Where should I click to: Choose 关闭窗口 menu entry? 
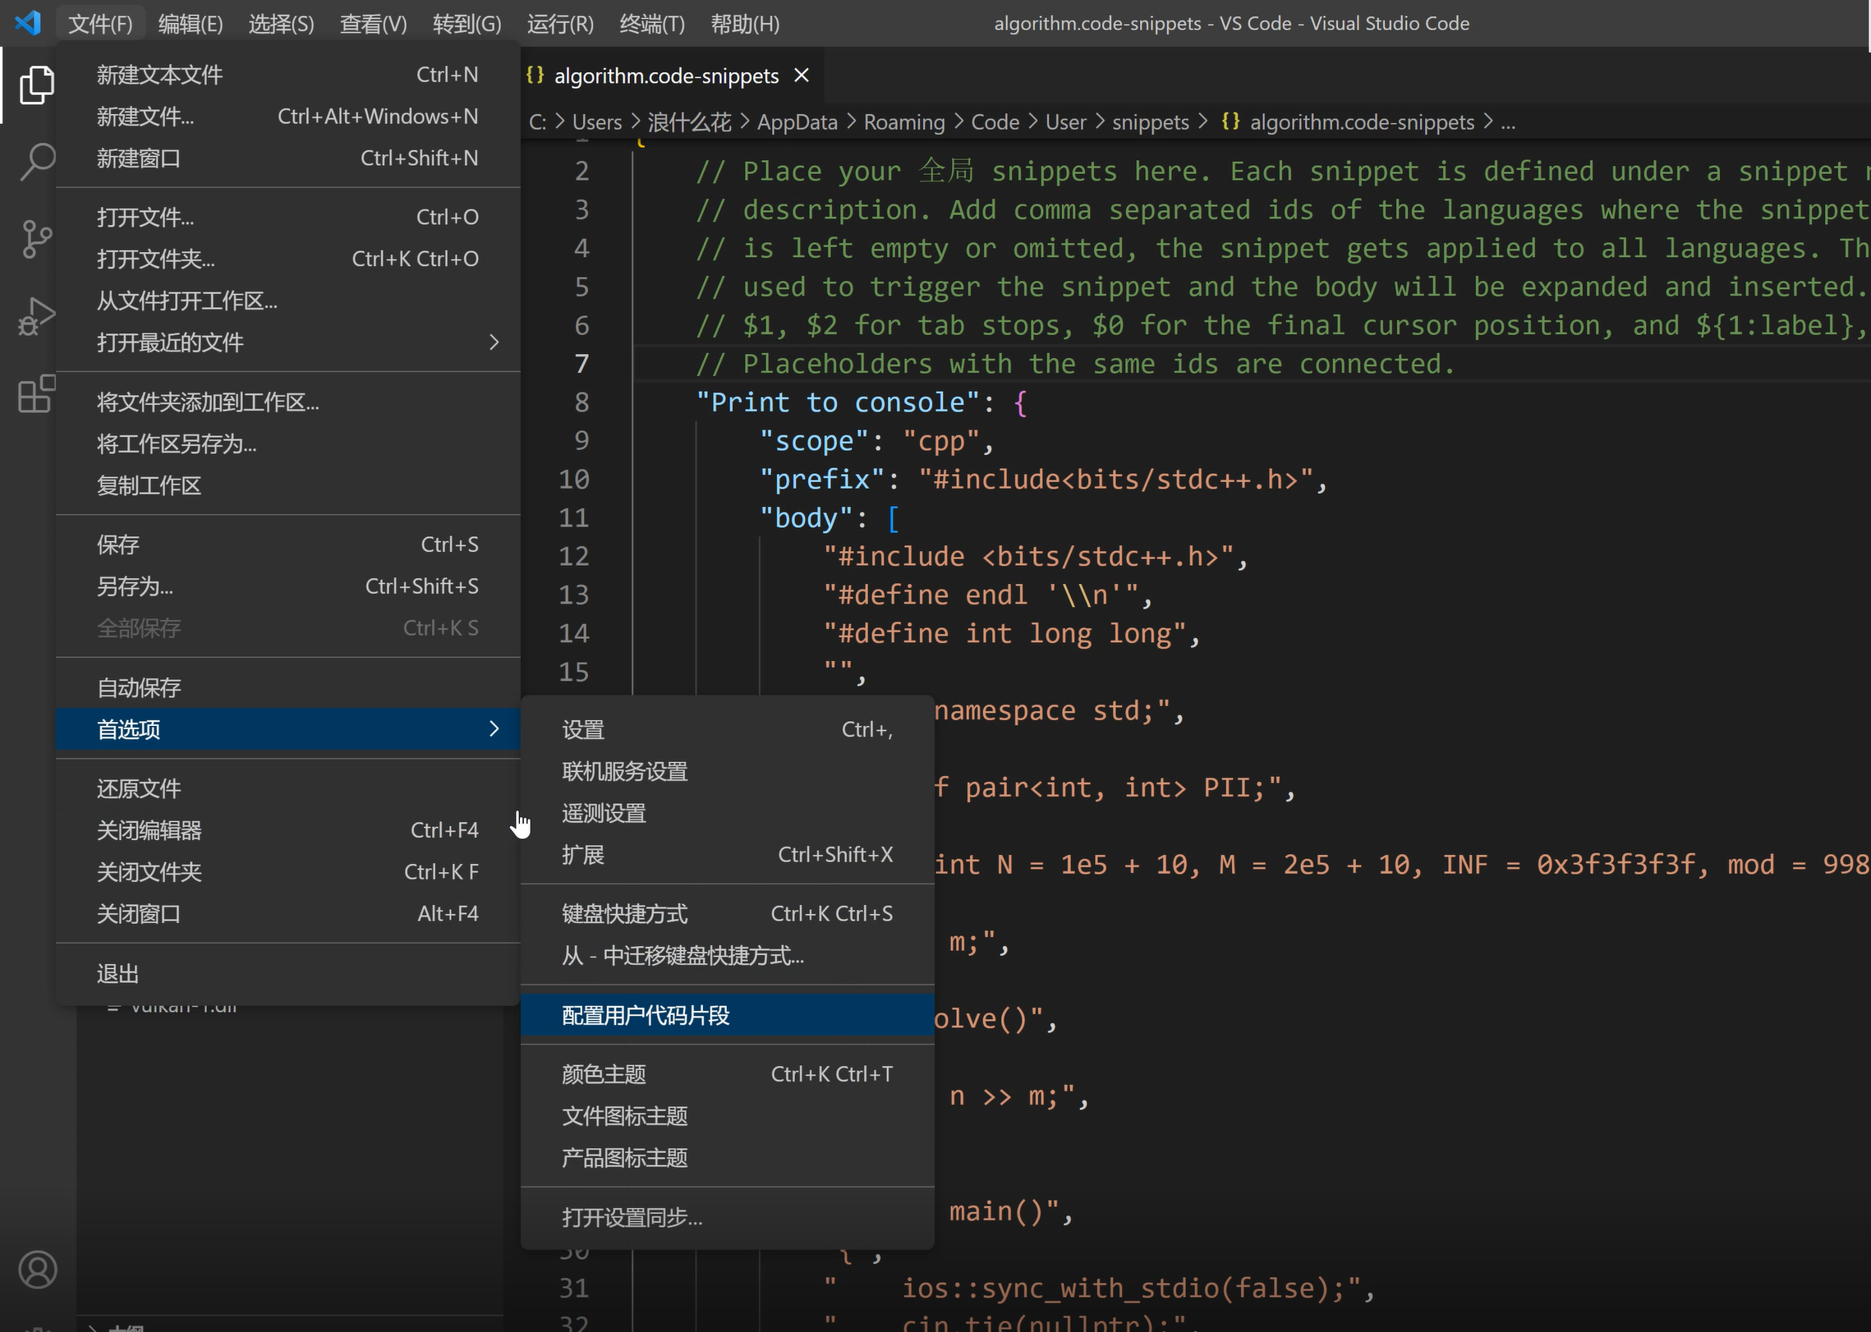287,913
